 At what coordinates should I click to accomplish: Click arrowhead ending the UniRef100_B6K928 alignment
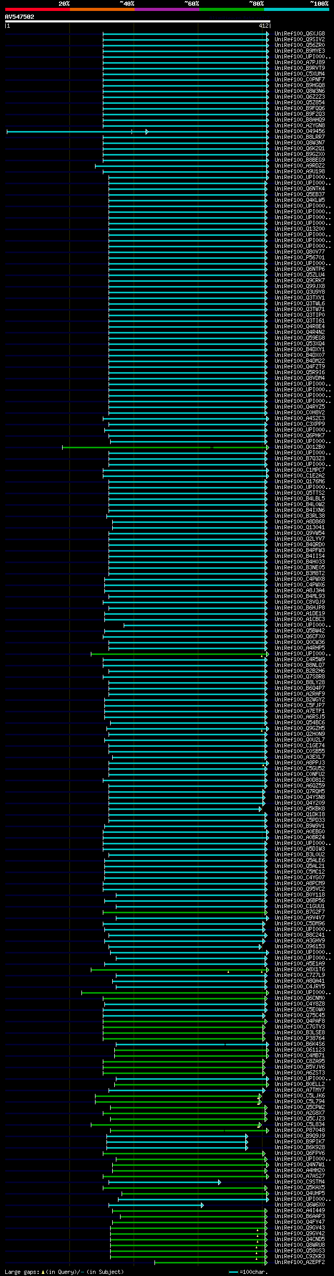[247, 1148]
